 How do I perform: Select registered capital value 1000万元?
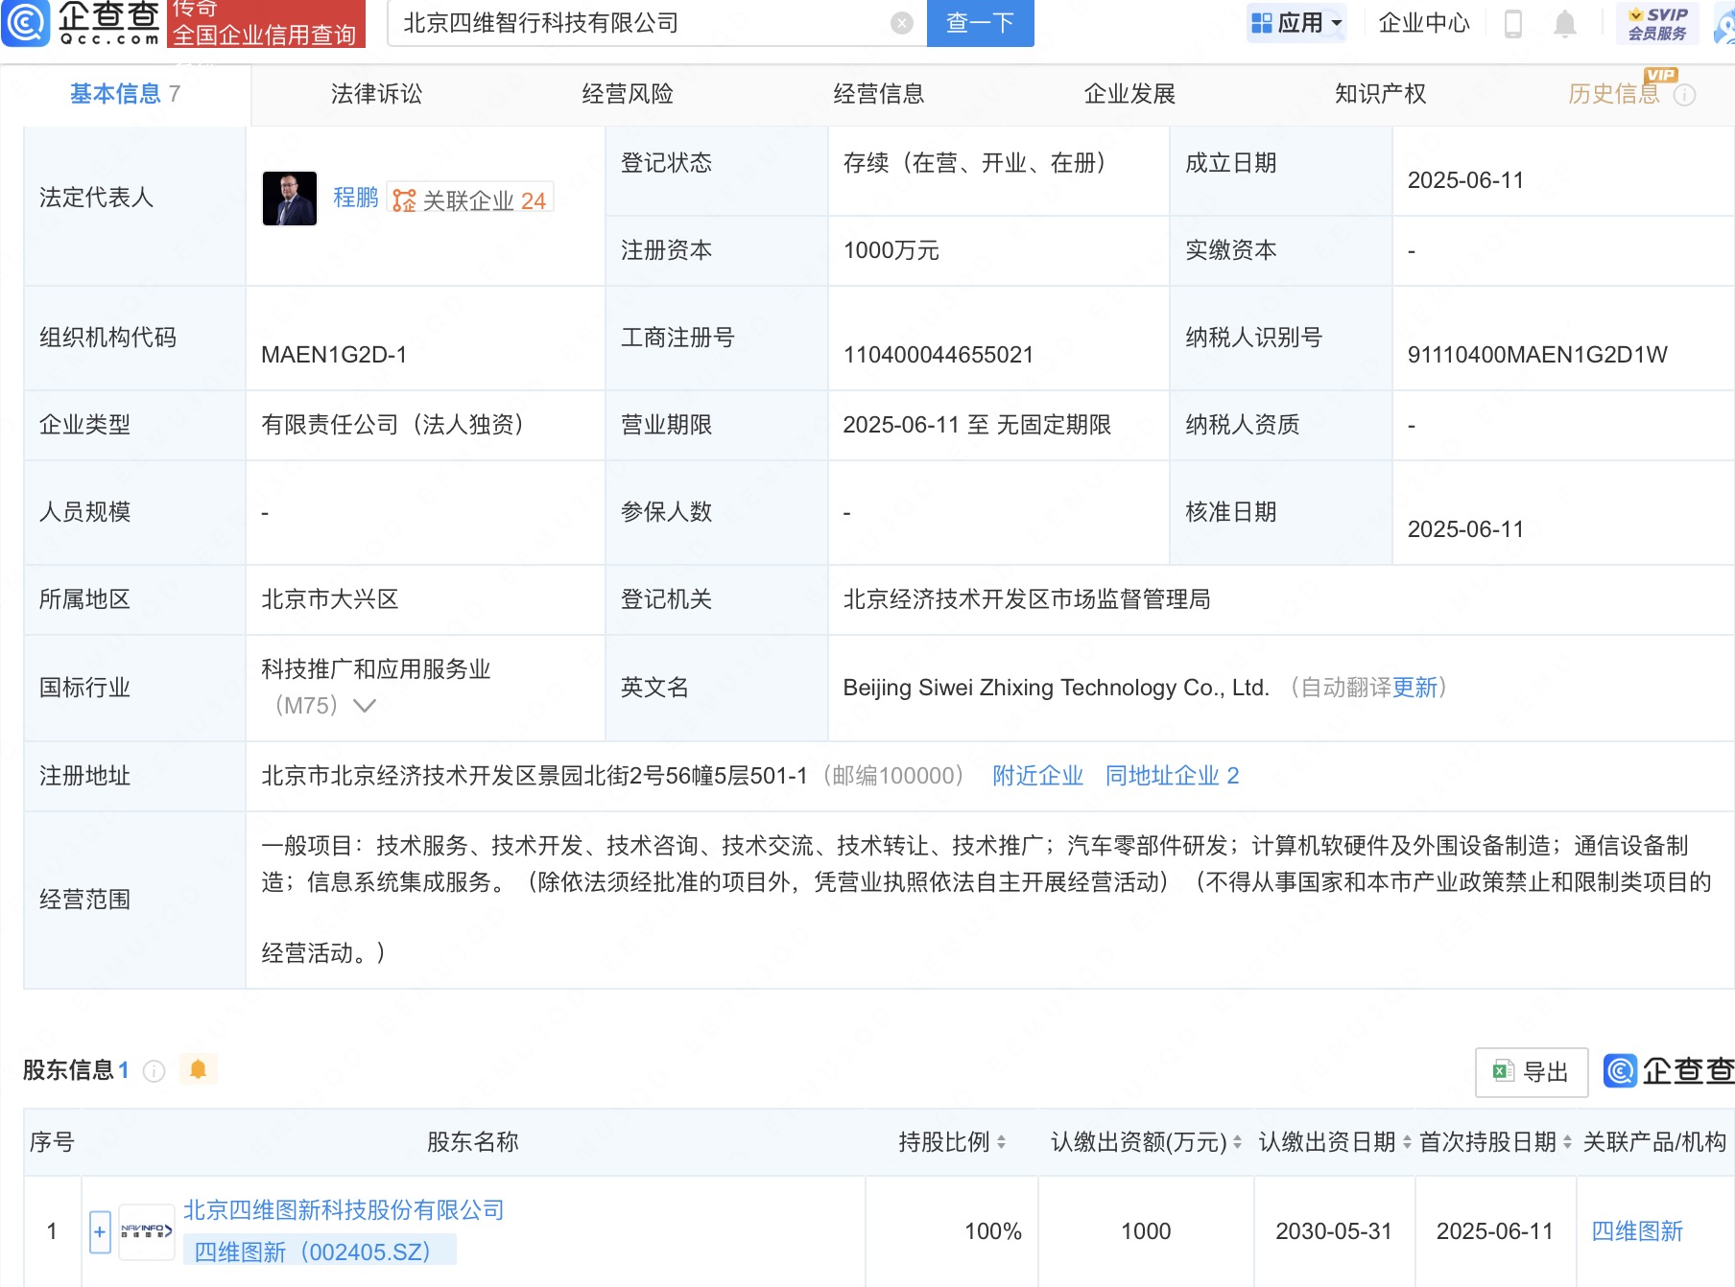891,250
